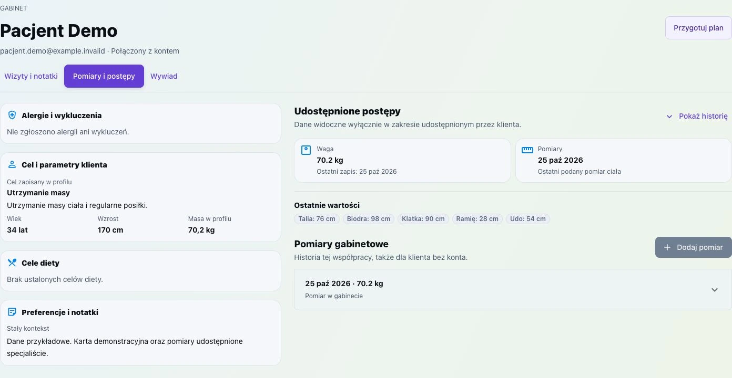The width and height of the screenshot is (732, 378).
Task: Click the Waga 70.2 kg value
Action: [330, 160]
